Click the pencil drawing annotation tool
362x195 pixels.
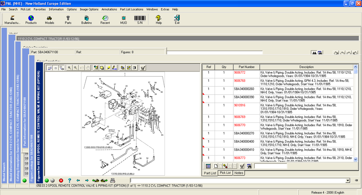[x=115, y=68]
